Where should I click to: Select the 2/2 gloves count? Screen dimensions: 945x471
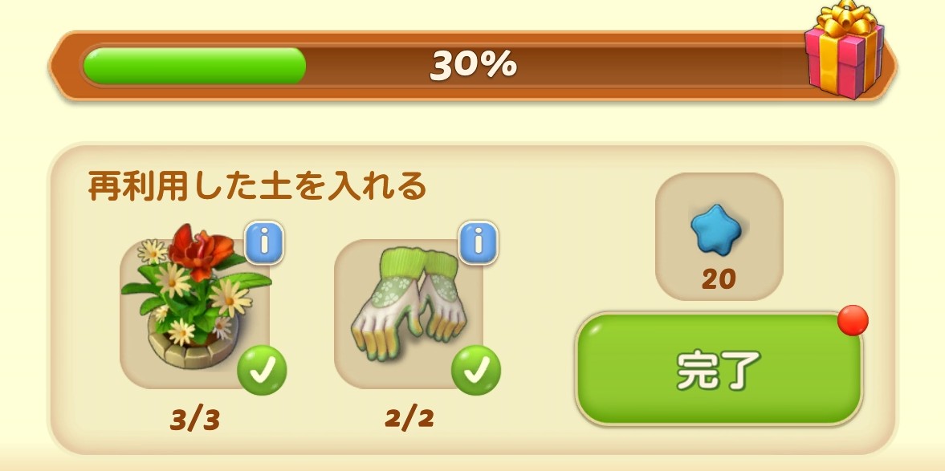pos(409,418)
